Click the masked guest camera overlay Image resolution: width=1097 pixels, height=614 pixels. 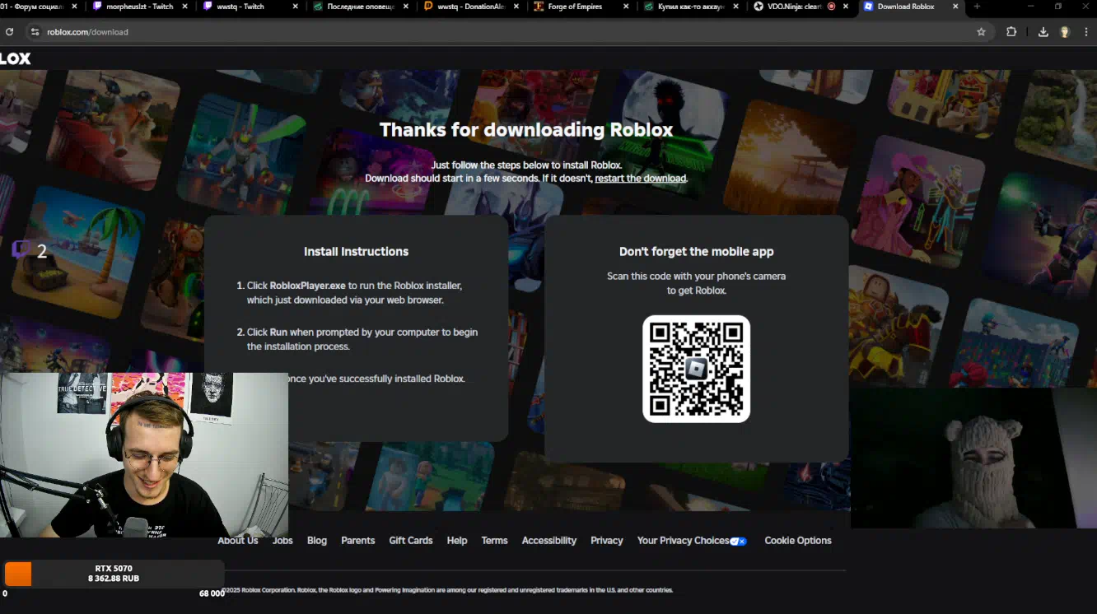click(973, 458)
